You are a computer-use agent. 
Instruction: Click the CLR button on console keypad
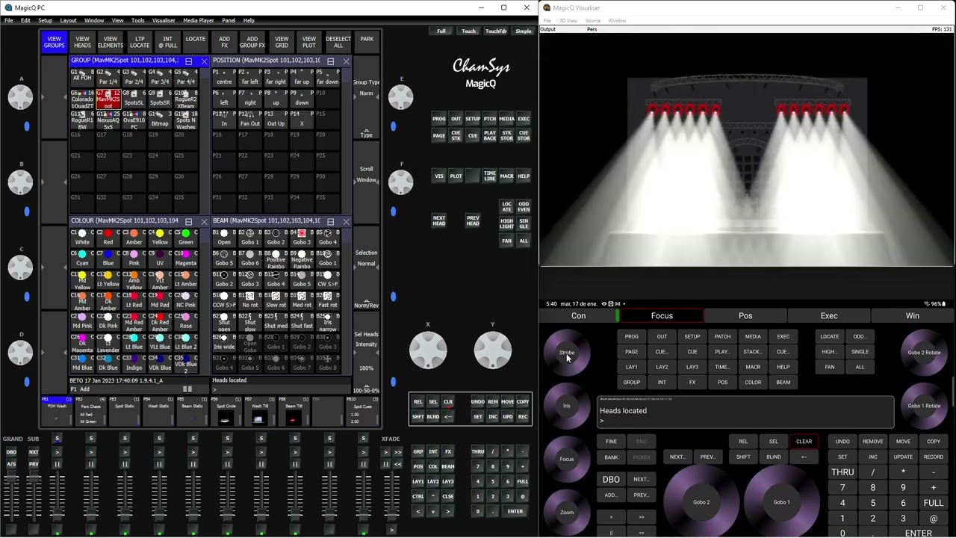[x=448, y=402]
